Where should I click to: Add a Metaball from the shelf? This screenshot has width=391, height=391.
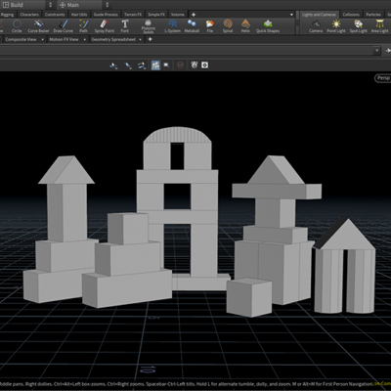click(x=192, y=26)
